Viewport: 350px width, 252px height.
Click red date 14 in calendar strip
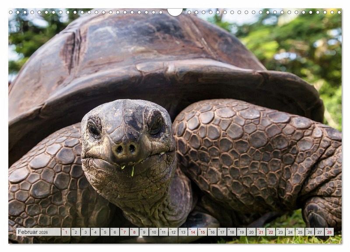(x=192, y=232)
